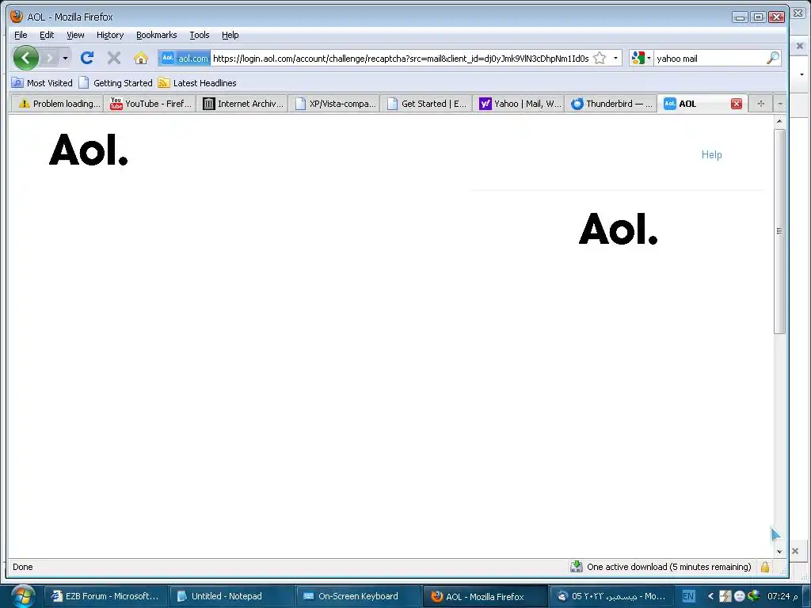Reload the current AOL page
811x608 pixels.
(x=87, y=58)
